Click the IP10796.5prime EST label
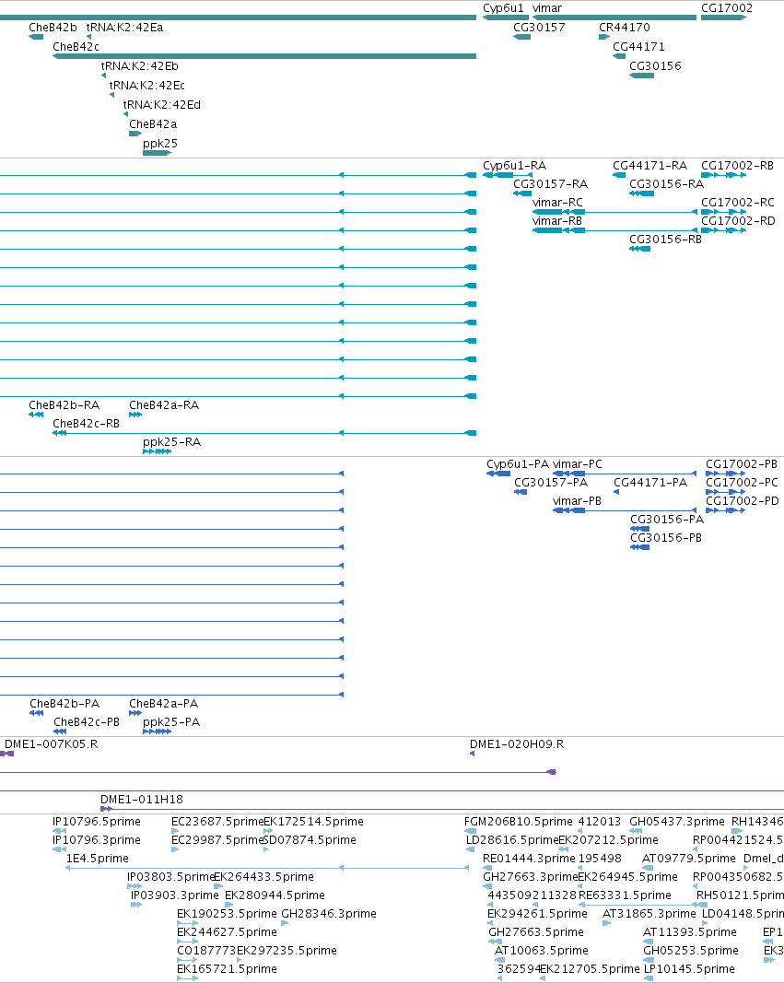The width and height of the screenshot is (784, 983). coord(97,822)
